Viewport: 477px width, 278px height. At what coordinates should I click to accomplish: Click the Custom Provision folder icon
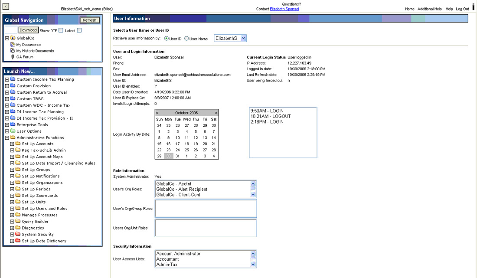click(x=13, y=85)
